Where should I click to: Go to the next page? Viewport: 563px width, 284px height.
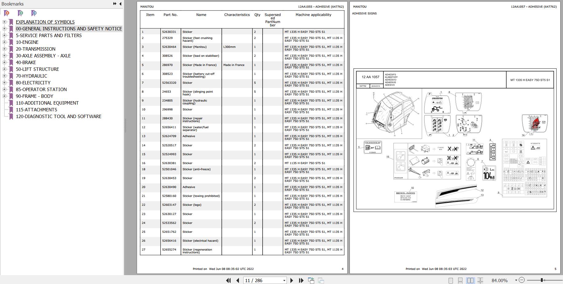(x=291, y=280)
